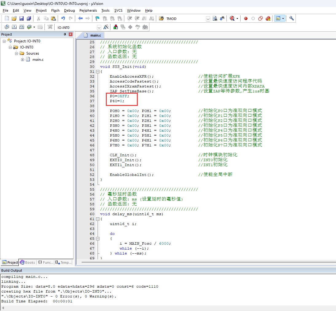
Task: Indent the selected lines
Action: pyautogui.click(x=129, y=18)
